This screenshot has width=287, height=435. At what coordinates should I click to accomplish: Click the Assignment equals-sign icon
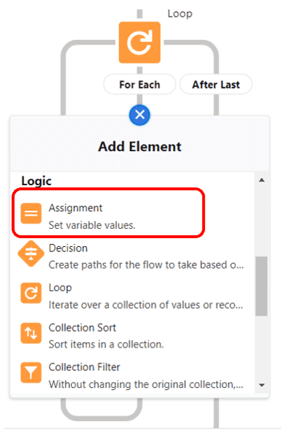tap(31, 214)
